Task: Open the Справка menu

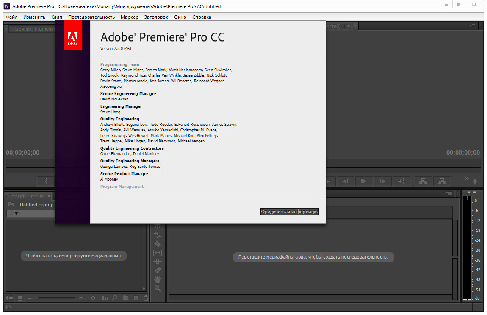Action: [x=202, y=17]
